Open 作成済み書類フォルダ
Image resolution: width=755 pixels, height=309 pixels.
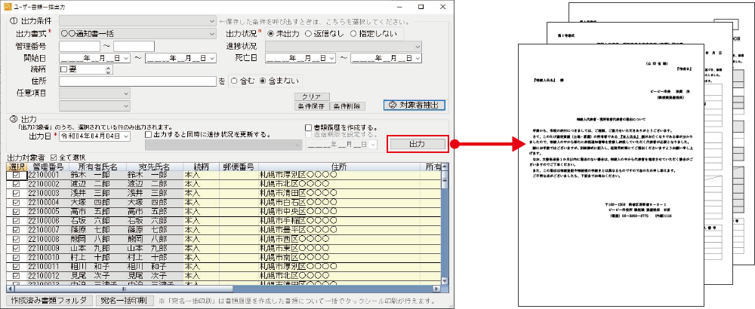[x=46, y=301]
